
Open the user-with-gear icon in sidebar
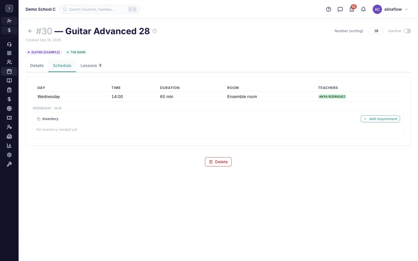[9, 127]
